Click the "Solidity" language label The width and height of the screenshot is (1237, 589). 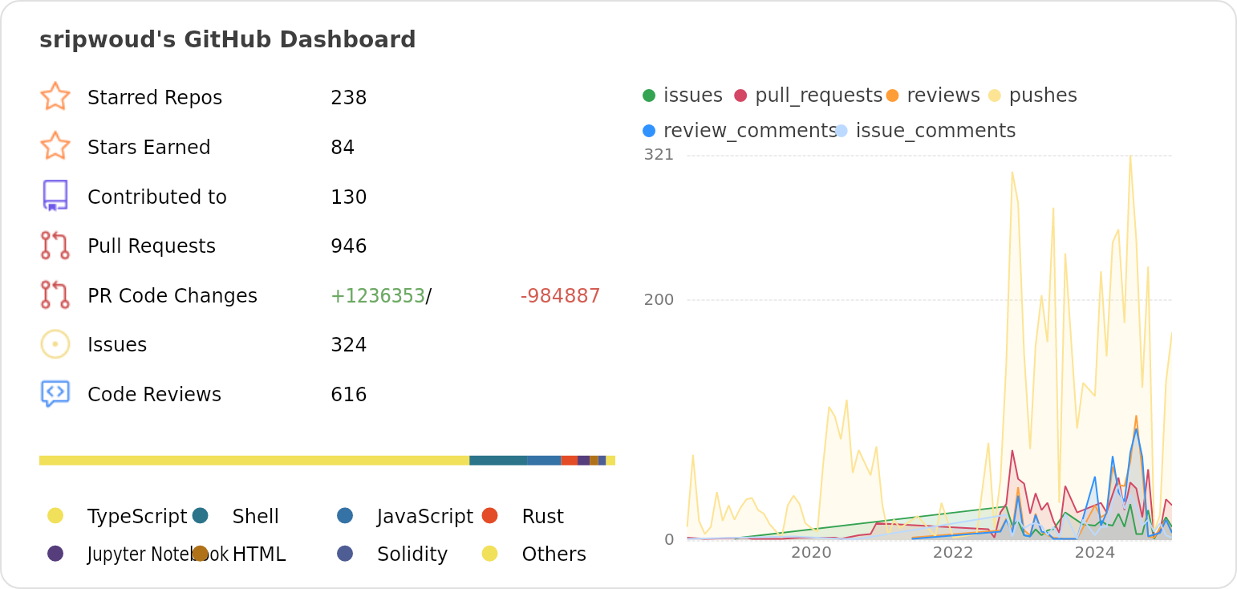[x=412, y=554]
